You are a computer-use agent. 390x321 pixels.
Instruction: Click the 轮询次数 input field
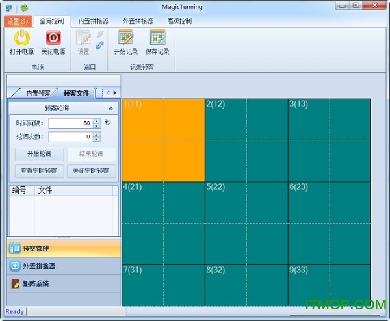pos(71,137)
